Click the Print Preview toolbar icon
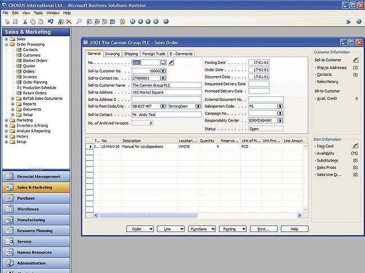This screenshot has width=365, height=273. pos(15,22)
